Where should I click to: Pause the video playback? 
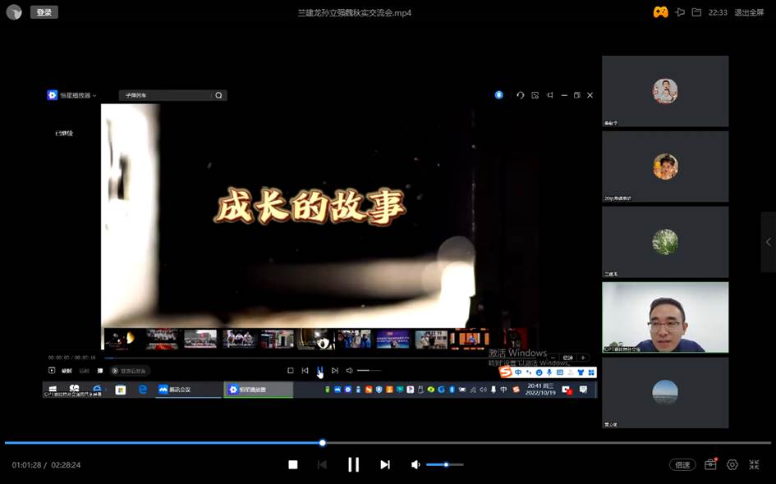click(x=353, y=464)
